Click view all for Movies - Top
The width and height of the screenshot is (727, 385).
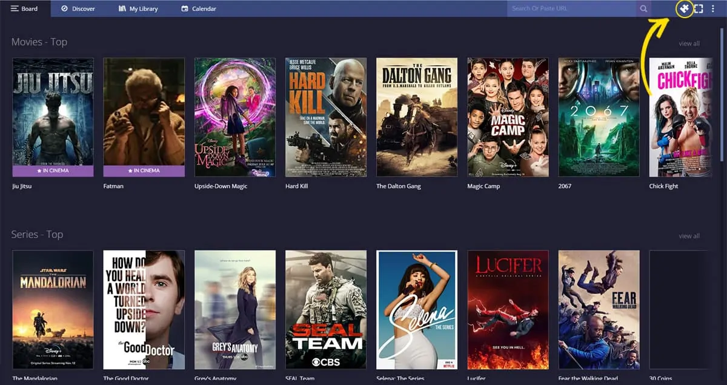point(689,44)
